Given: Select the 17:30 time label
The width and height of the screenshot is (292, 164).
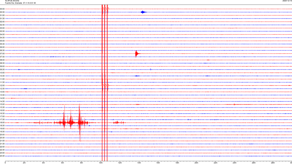Looking at the screenshot, I should (2, 120).
